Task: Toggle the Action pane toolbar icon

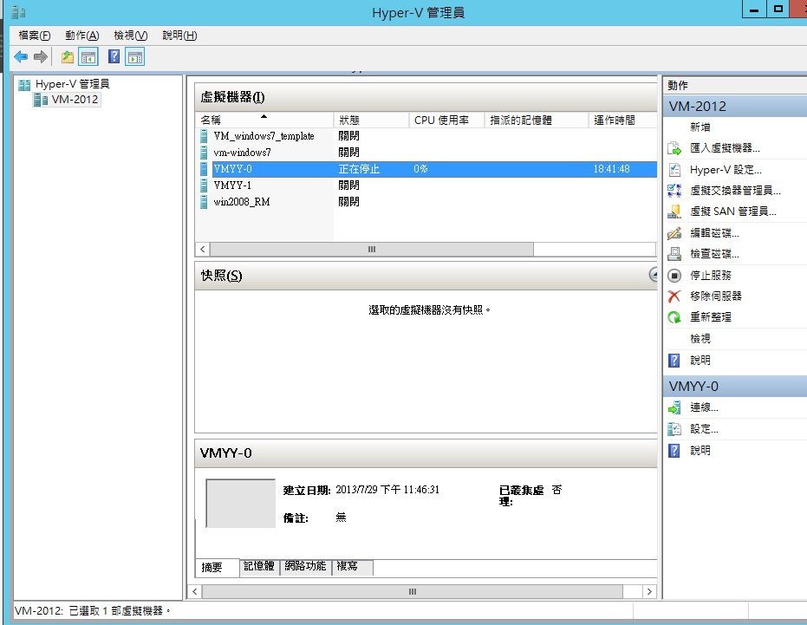Action: (135, 56)
